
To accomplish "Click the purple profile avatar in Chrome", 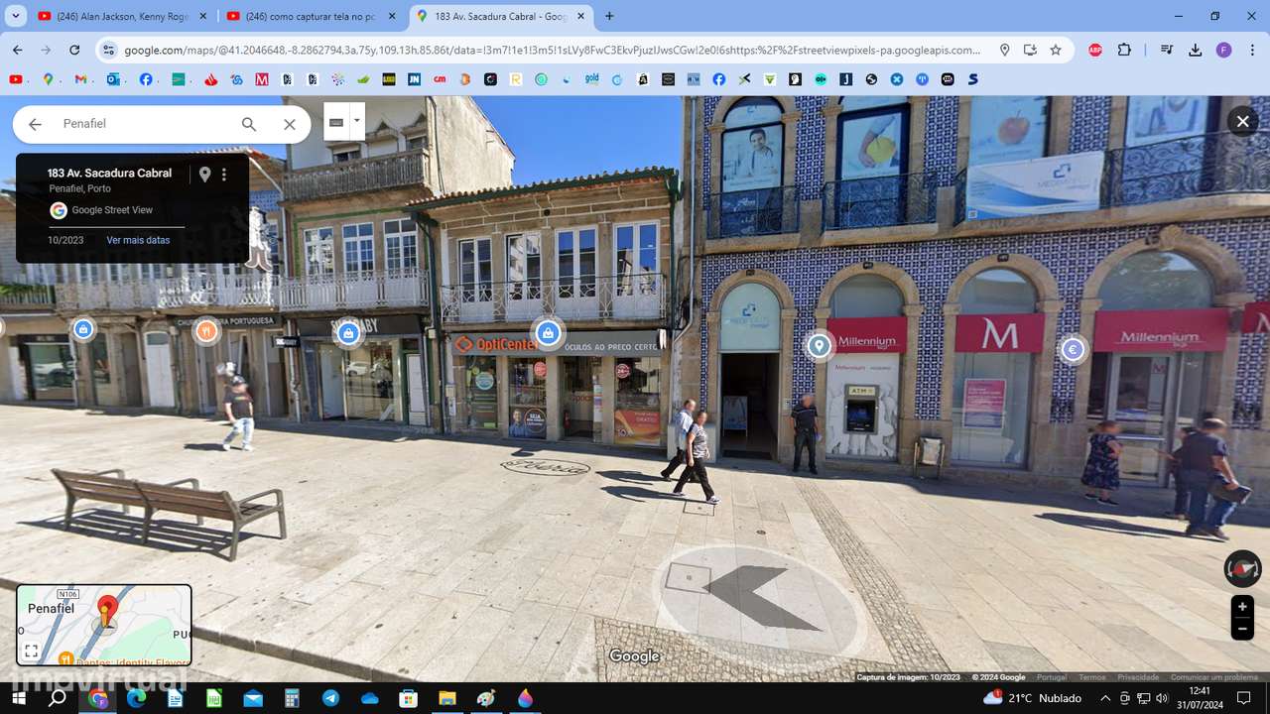I will (x=1223, y=50).
